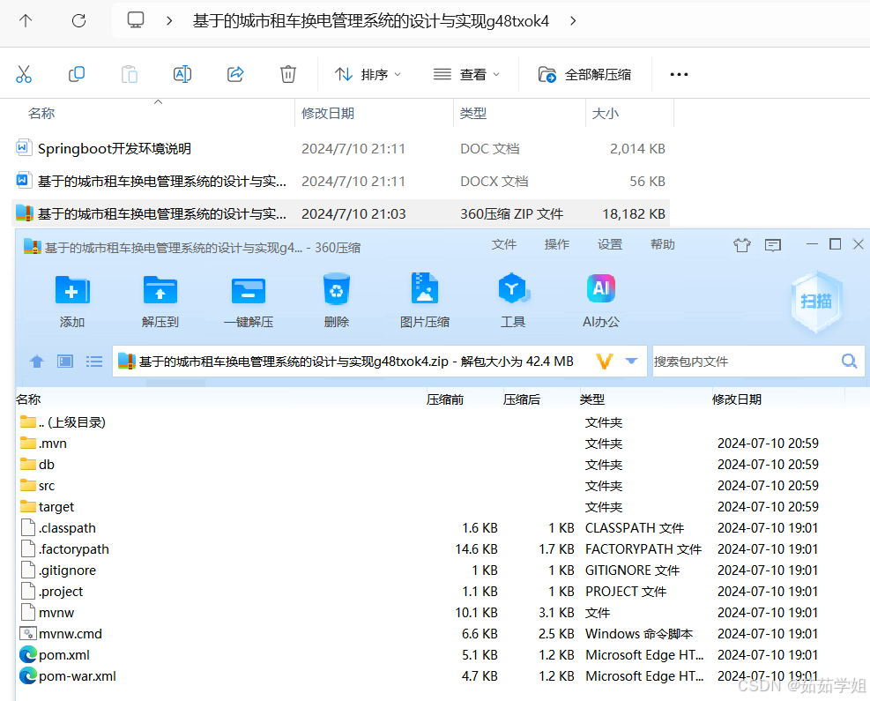870x701 pixels.
Task: Click the Rename icon in Explorer toolbar
Action: pos(182,74)
